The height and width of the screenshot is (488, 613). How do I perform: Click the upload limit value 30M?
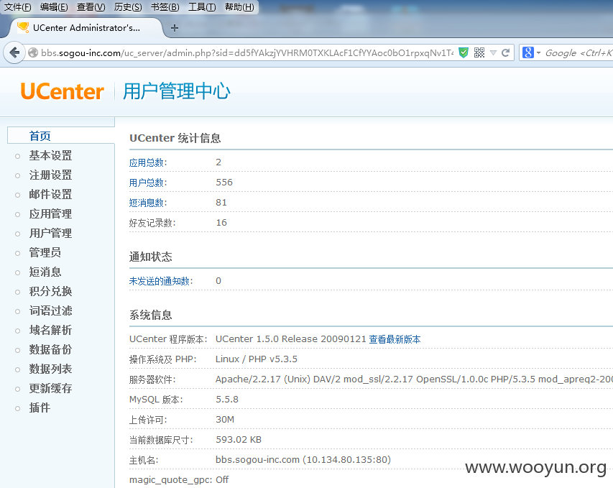(x=225, y=420)
